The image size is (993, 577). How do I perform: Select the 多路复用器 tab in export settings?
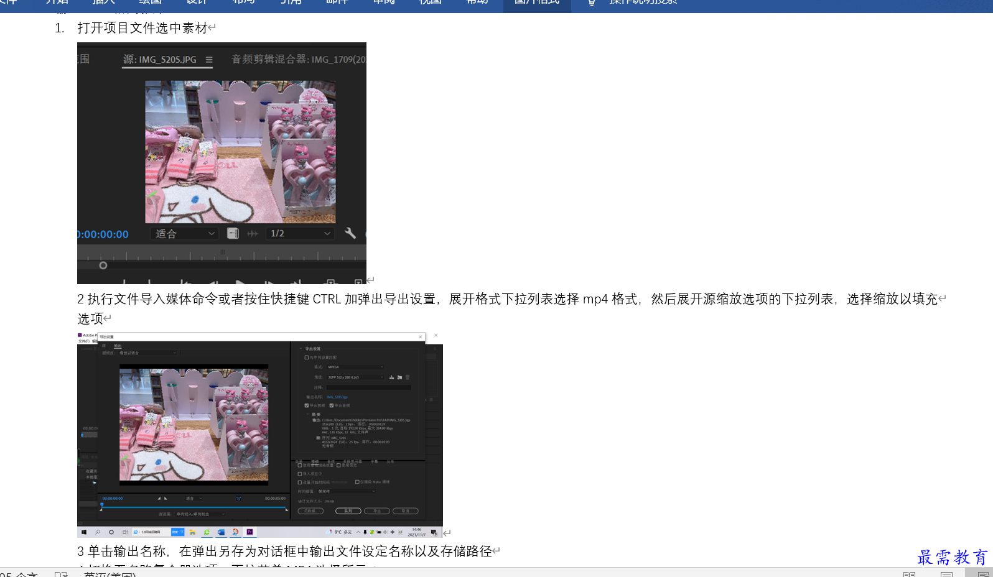pos(353,461)
